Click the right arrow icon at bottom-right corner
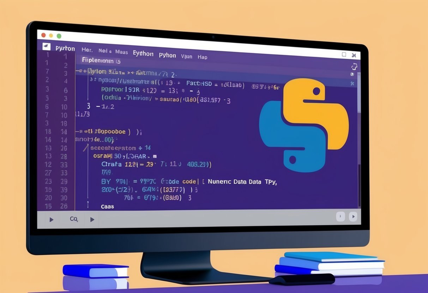428x293 pixels. [353, 217]
